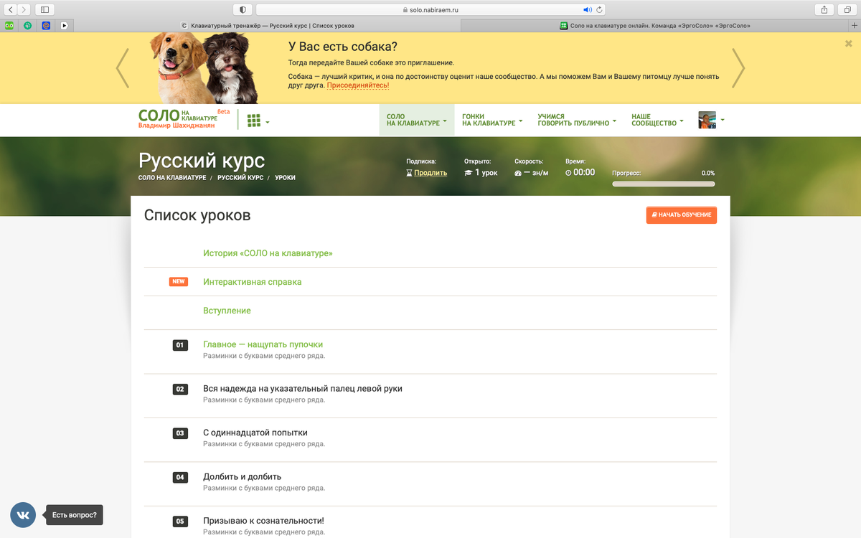The height and width of the screenshot is (538, 861).
Task: Open the privacy shield report icon
Action: click(242, 9)
